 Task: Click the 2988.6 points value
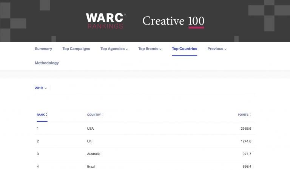[x=246, y=129]
